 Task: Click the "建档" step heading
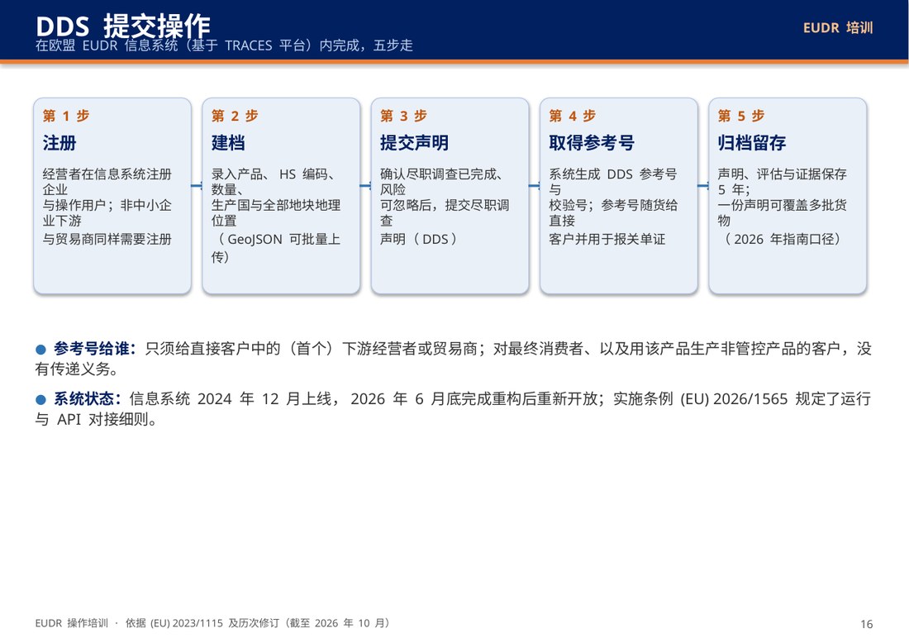coord(228,143)
